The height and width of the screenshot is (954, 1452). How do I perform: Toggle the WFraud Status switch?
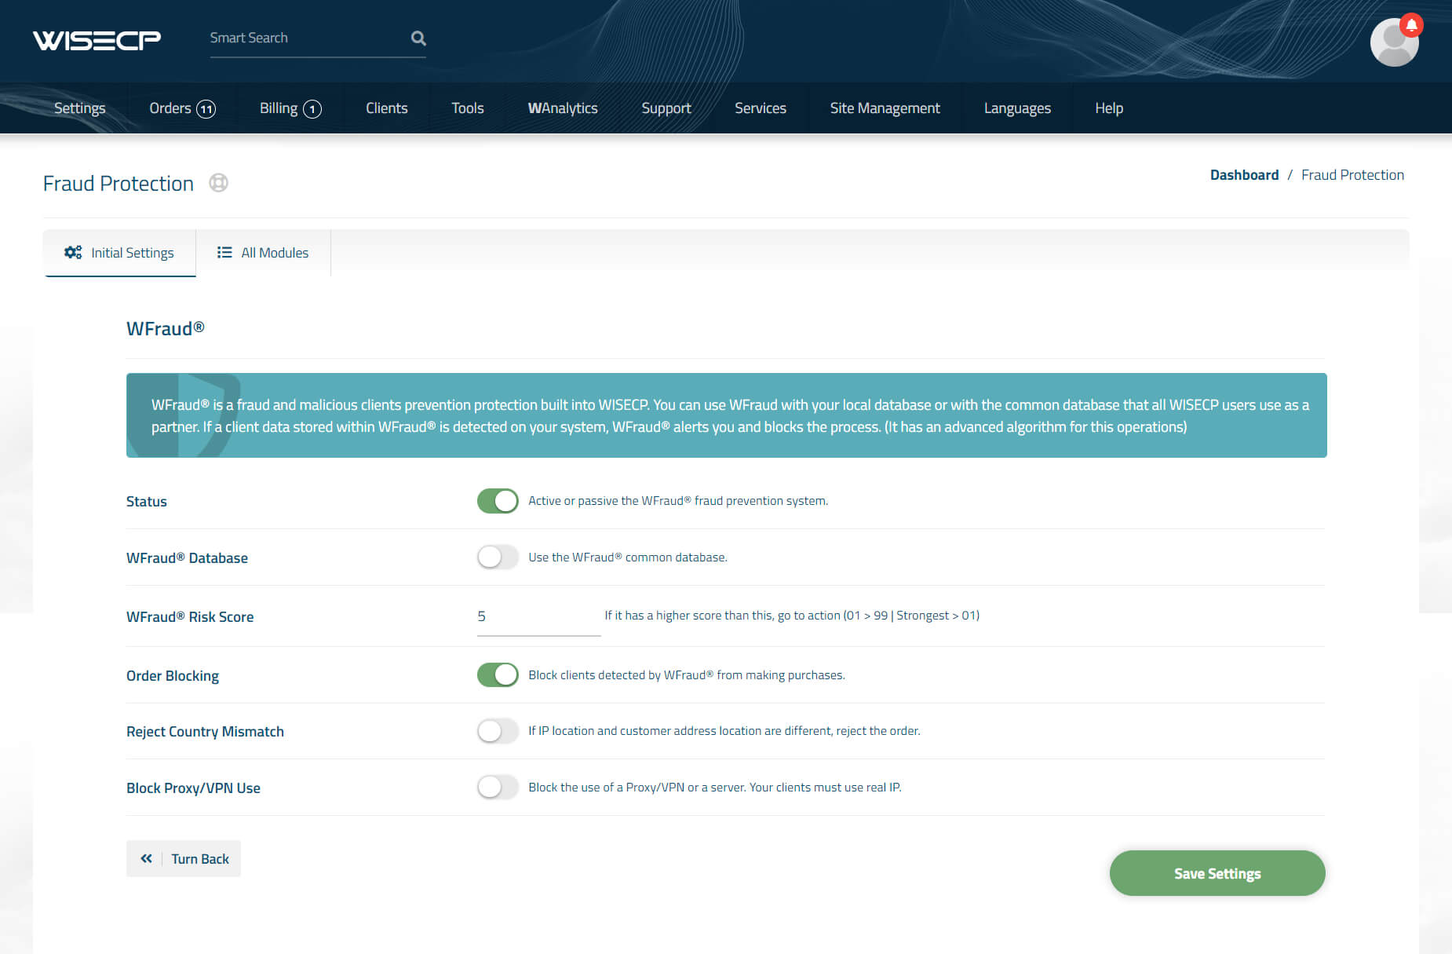pos(498,501)
